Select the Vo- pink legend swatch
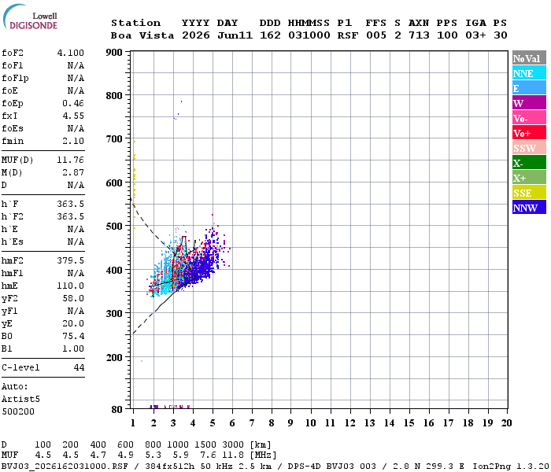Screen dimensions: 551x472 529,118
